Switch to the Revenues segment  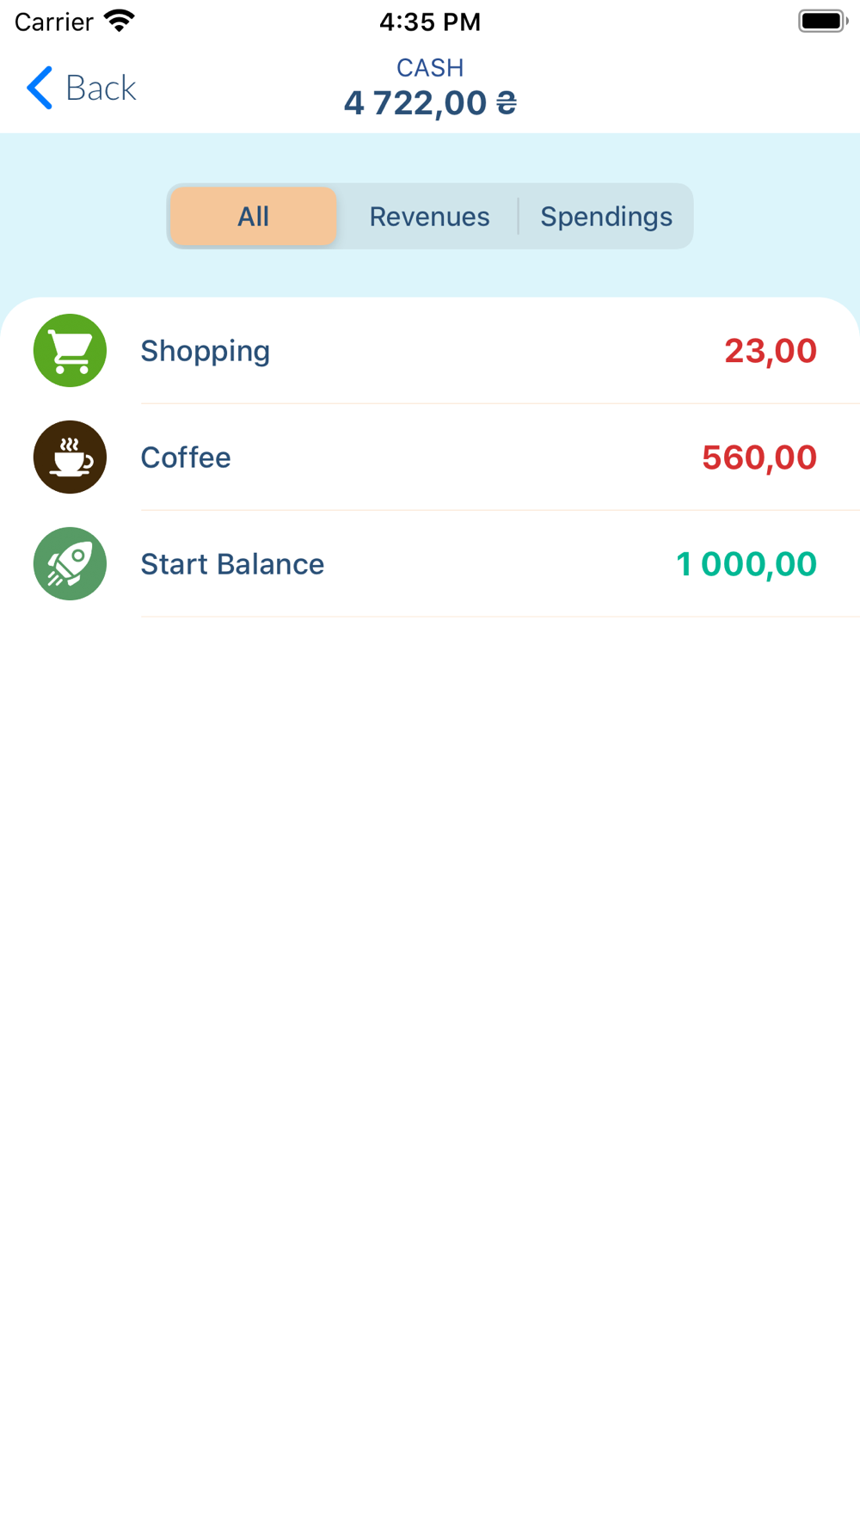coord(429,216)
